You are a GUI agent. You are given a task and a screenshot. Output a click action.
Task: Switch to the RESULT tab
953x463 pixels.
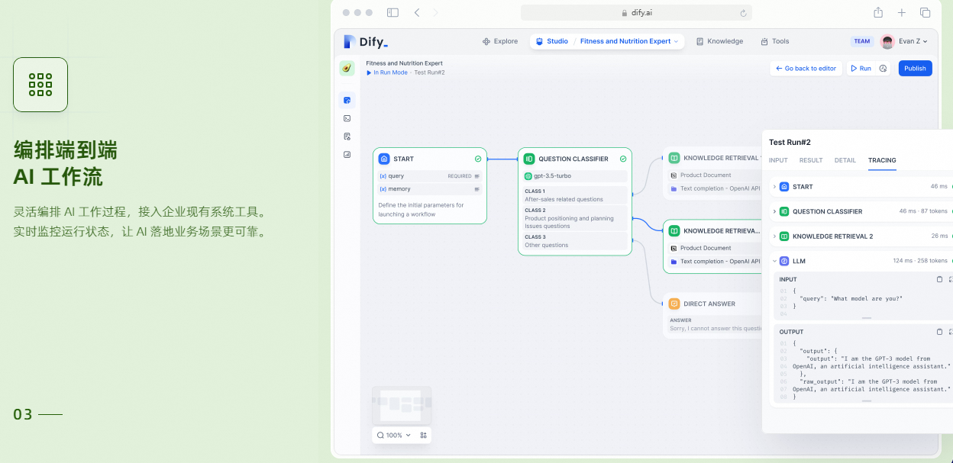pos(811,160)
